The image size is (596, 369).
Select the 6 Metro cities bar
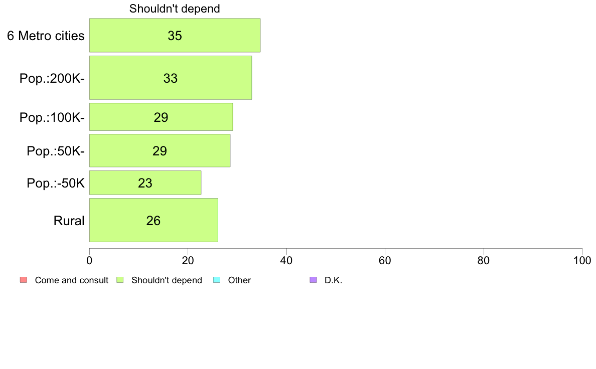coord(175,35)
